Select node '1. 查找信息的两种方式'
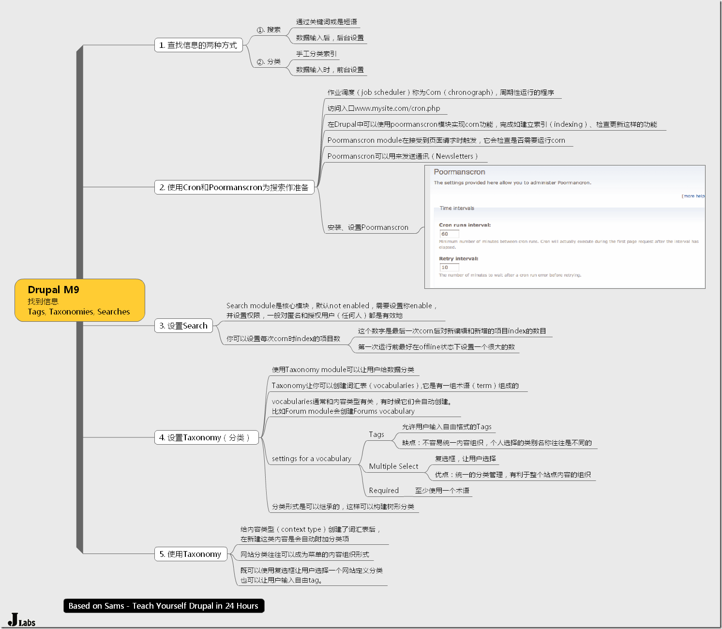 [198, 45]
